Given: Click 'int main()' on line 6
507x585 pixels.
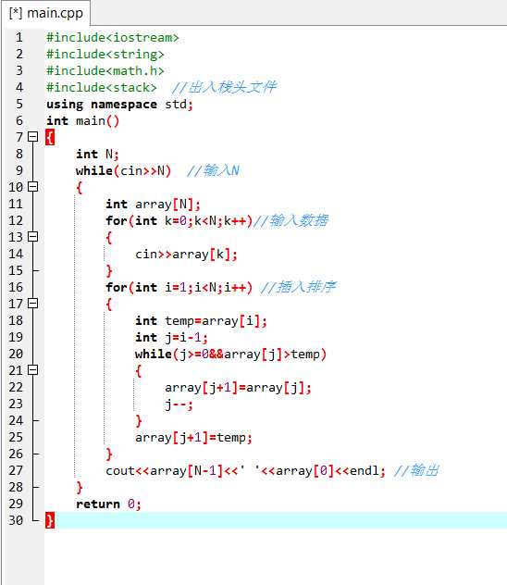Looking at the screenshot, I should point(82,121).
